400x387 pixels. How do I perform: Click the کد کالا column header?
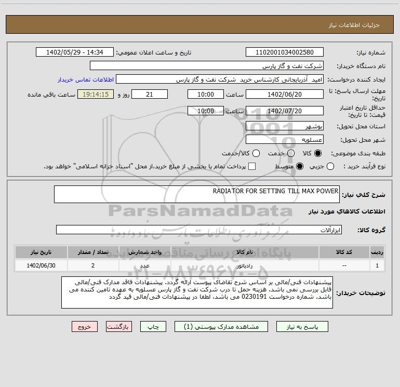(x=344, y=252)
